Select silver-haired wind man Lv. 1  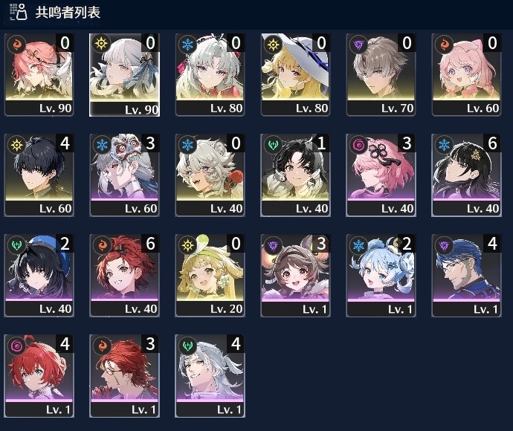(210, 376)
